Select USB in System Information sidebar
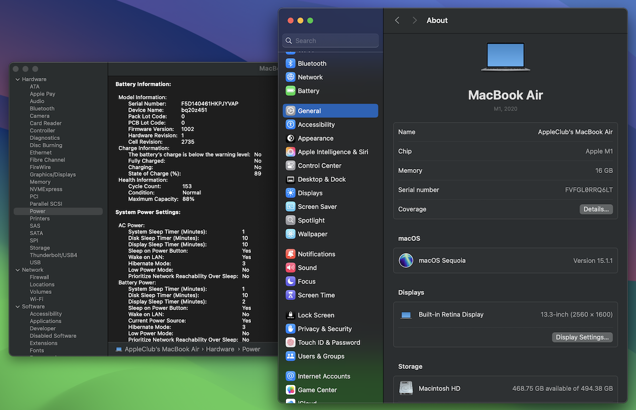The image size is (636, 410). (x=35, y=263)
